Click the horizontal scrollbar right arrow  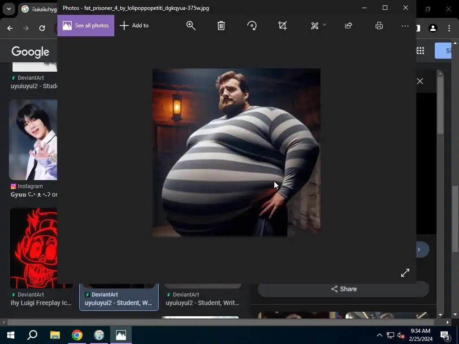click(448, 322)
